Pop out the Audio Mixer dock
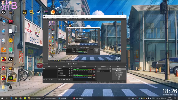Screen dimensions: 178x100 click(x=96, y=67)
